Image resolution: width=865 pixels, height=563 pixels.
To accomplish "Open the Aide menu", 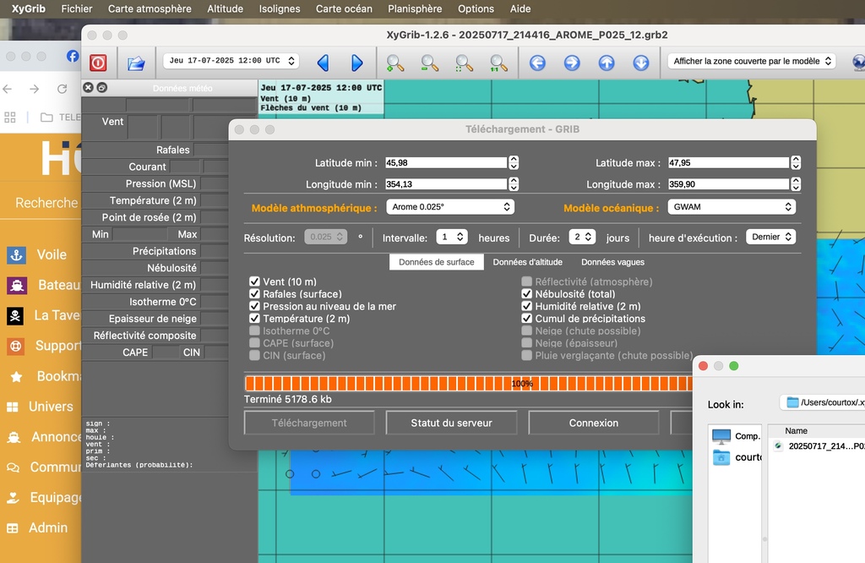I will click(x=520, y=8).
